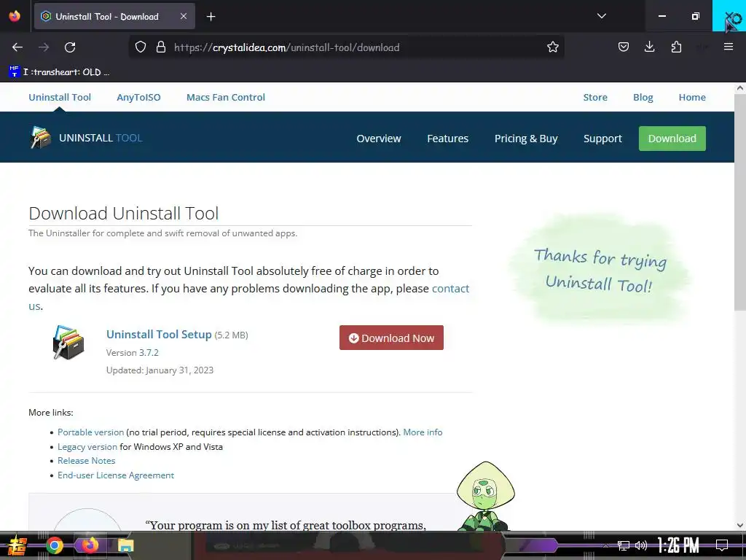Close the Uninstall Tool - Download tab
The image size is (746, 560).
tap(184, 16)
